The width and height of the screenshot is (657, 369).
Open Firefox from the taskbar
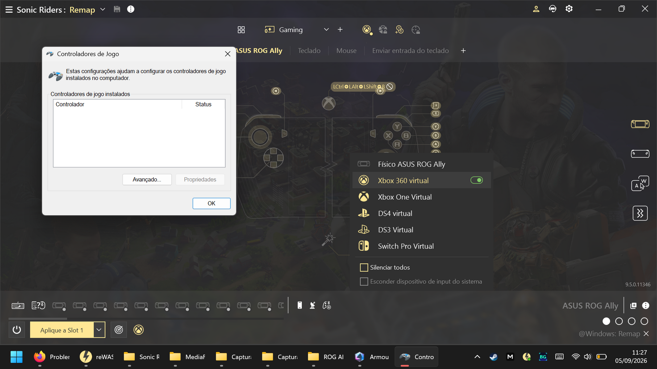(51, 357)
